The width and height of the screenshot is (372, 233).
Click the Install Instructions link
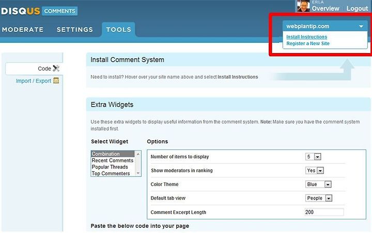coord(306,37)
